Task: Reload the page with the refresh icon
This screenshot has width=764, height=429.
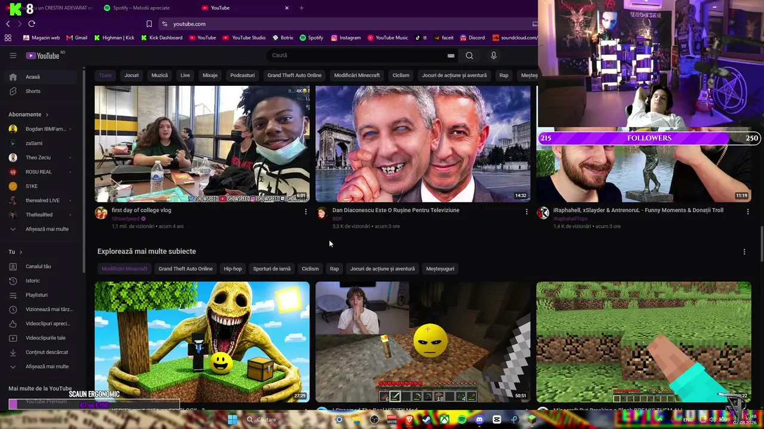Action: (32, 24)
